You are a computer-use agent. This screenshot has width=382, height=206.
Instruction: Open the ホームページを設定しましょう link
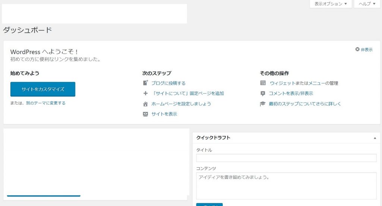181,104
